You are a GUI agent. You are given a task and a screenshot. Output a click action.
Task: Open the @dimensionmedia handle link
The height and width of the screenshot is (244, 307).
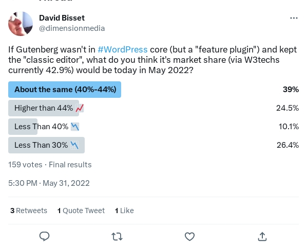[x=72, y=28]
